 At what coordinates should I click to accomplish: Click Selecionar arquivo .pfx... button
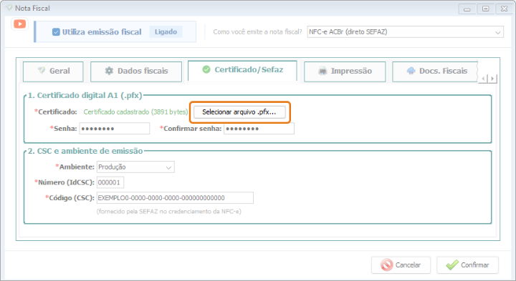tap(239, 112)
